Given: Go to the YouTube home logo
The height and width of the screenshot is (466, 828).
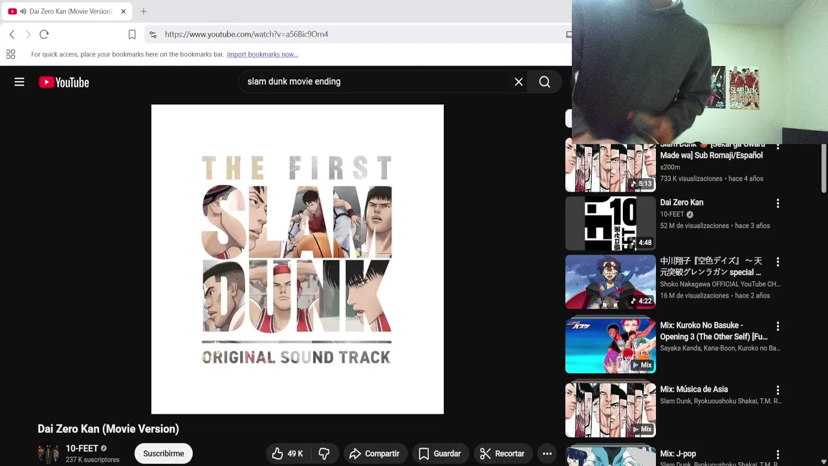Looking at the screenshot, I should [63, 82].
